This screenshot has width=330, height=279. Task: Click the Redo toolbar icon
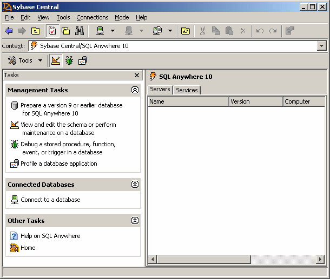point(273,31)
